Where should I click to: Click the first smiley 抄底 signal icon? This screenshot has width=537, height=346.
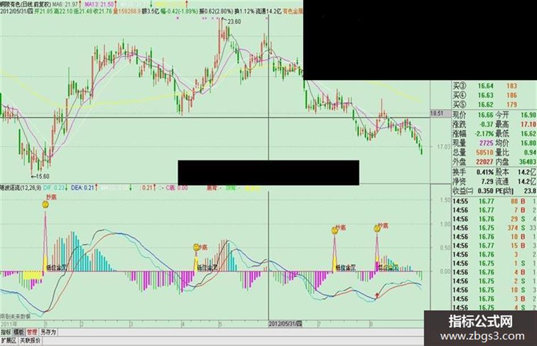click(45, 205)
